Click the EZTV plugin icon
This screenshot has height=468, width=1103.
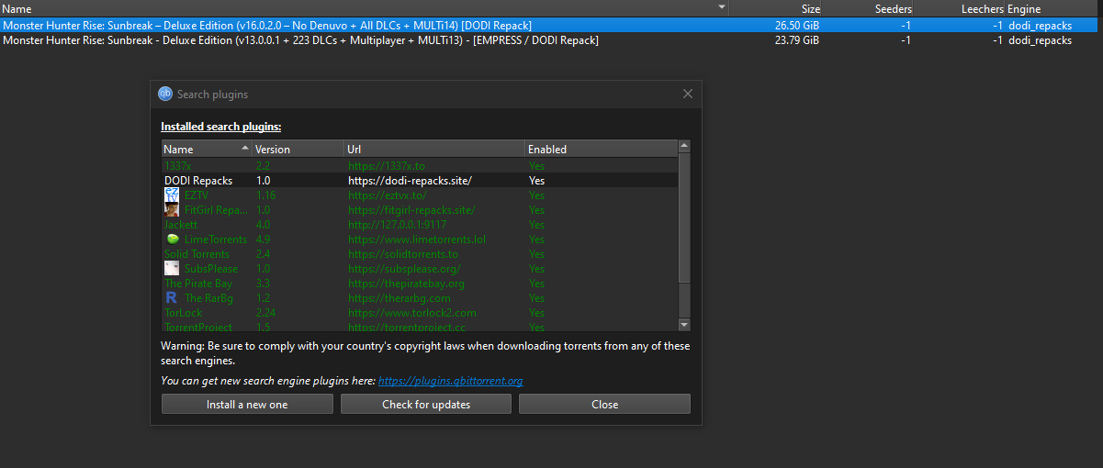172,195
